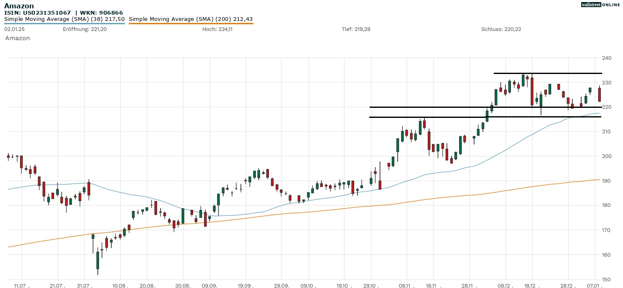Click the 180 price axis label

[606, 205]
